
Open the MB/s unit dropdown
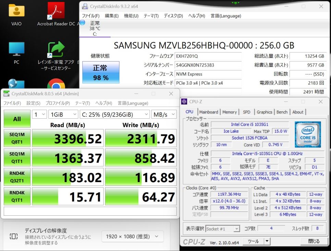click(x=164, y=115)
